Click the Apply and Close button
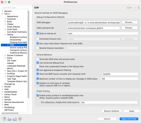Image resolution: width=141 pixels, height=123 pixels. [x=129, y=119]
